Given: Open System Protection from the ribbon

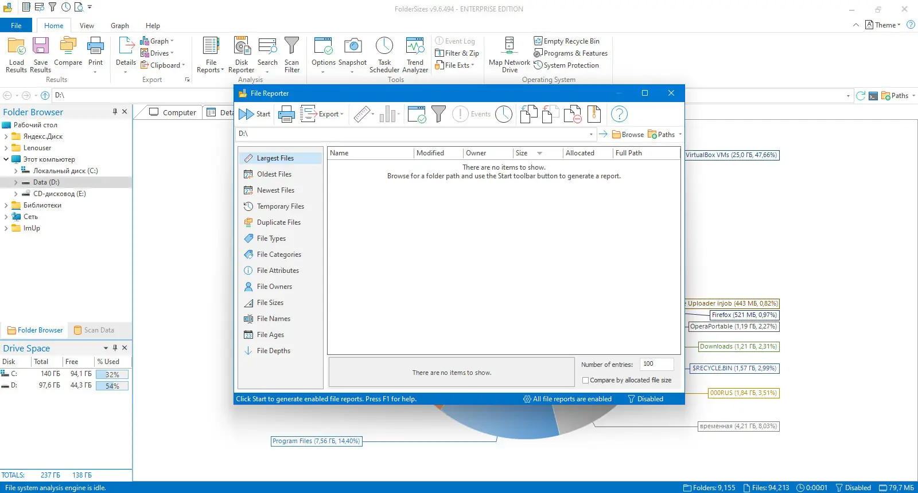Looking at the screenshot, I should (566, 65).
